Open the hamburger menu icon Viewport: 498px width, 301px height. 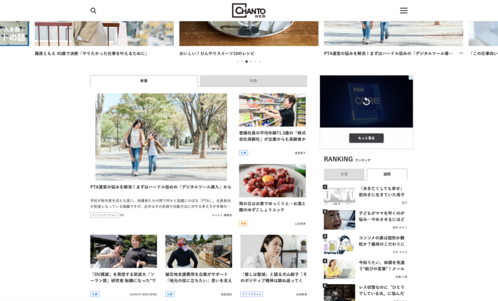(403, 11)
